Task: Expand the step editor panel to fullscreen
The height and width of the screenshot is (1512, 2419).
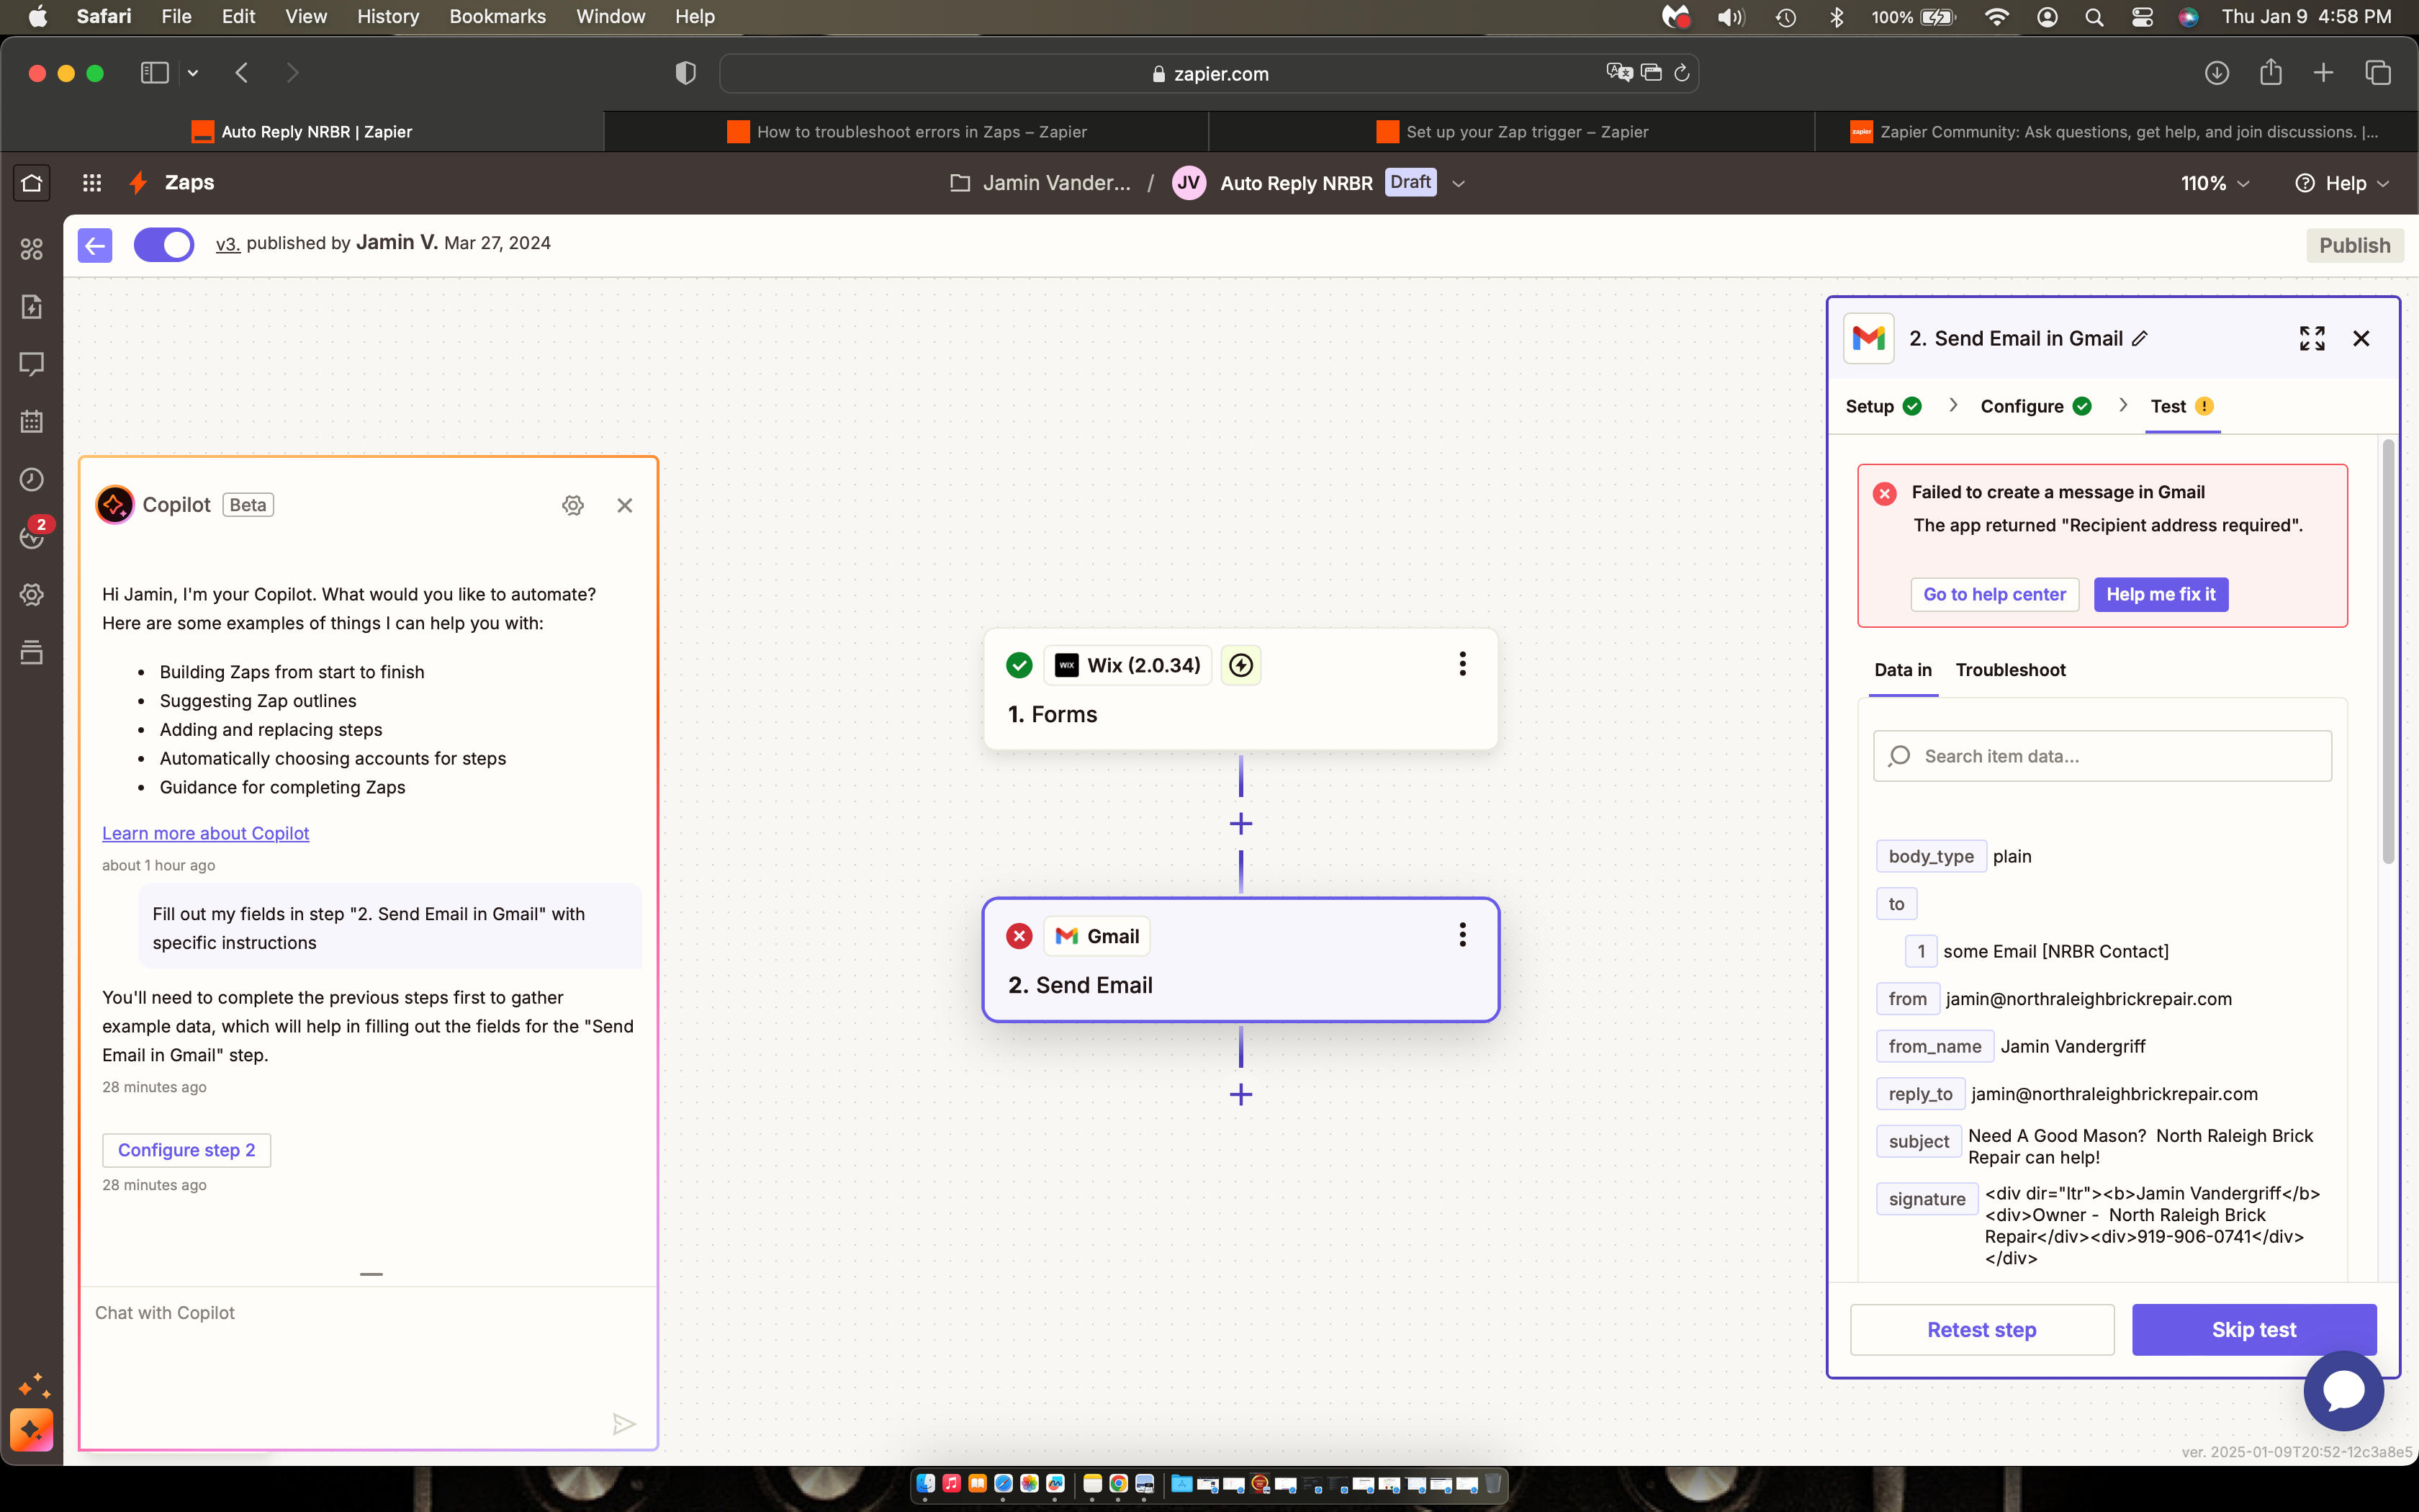Action: [x=2312, y=339]
